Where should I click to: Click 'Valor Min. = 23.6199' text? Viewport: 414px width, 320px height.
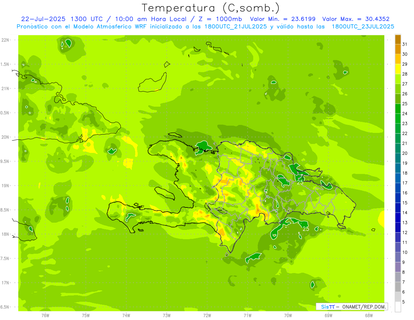(x=284, y=19)
